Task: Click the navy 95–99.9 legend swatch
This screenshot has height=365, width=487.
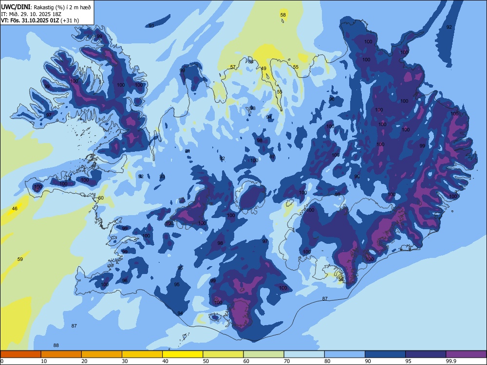Action: pos(426,354)
